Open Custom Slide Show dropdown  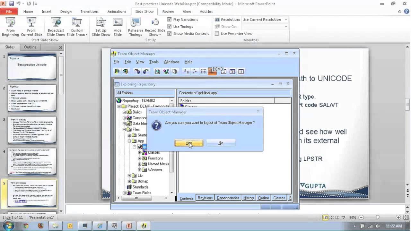[77, 27]
